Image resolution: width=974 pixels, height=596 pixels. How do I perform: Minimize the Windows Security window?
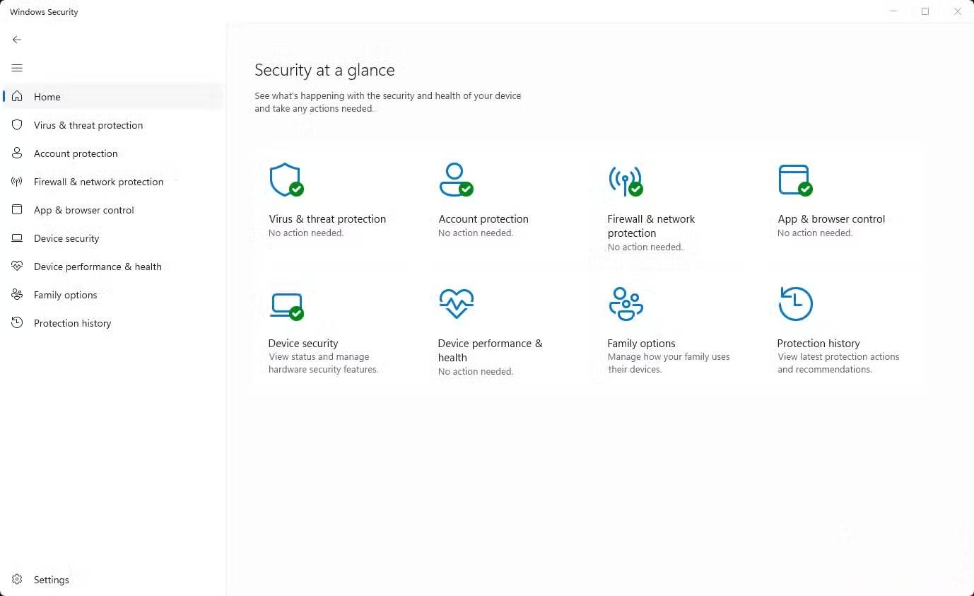point(893,11)
